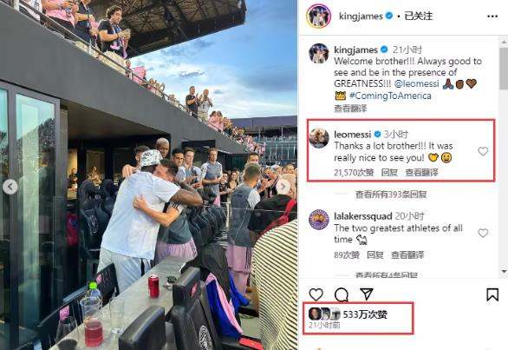Reply to leomessi's comment
Screen dimensions: 508x350
click(x=389, y=173)
